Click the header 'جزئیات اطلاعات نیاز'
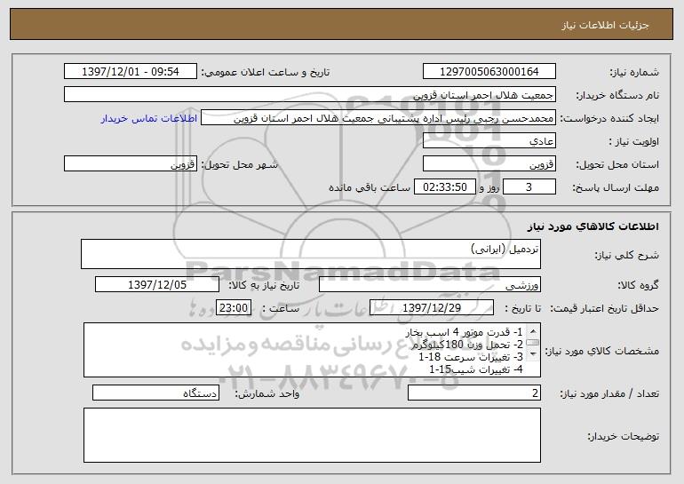684x484 pixels. point(605,25)
